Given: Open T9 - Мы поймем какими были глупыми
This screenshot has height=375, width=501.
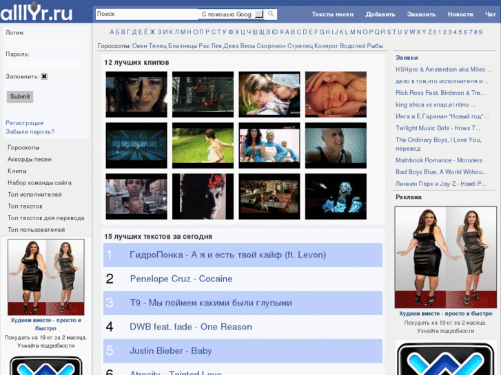Looking at the screenshot, I should [211, 303].
